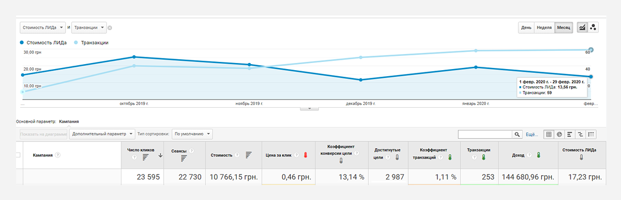Click Стоимость ЛИДа point at декабрь 2019
Screen dimensions: 621x200
pyautogui.click(x=360, y=80)
